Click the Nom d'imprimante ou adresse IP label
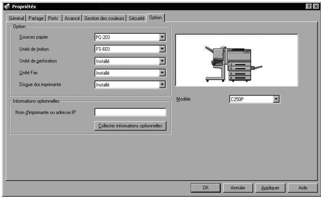The height and width of the screenshot is (198, 321). (x=45, y=112)
